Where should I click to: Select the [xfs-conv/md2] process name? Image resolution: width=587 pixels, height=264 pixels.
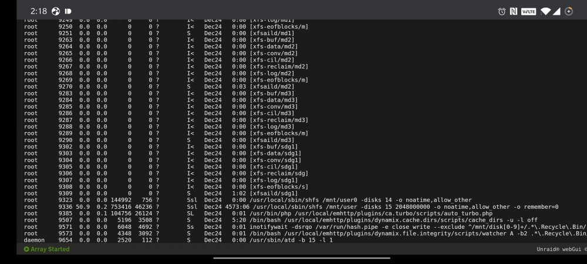click(x=274, y=53)
